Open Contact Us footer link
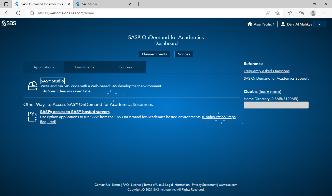Image resolution: width=332 pixels, height=196 pixels. 102,185
